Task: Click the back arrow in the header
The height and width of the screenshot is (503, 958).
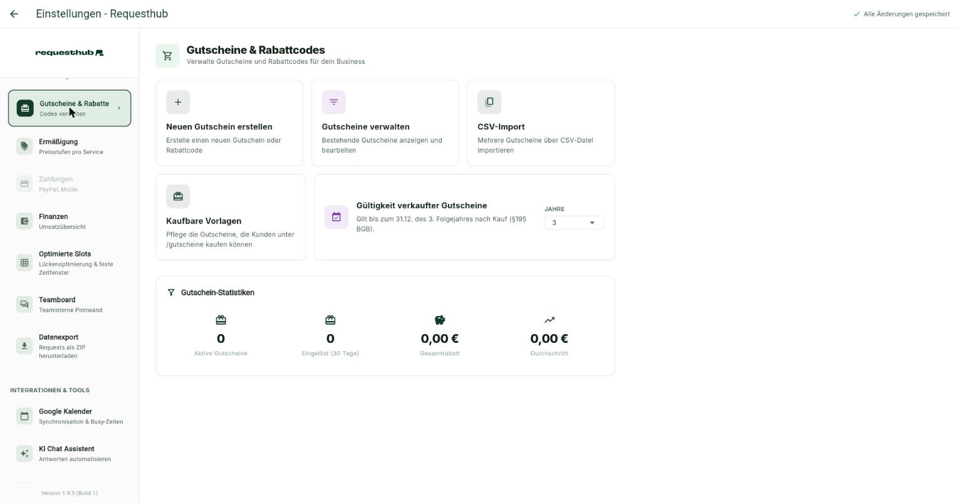Action: [14, 14]
